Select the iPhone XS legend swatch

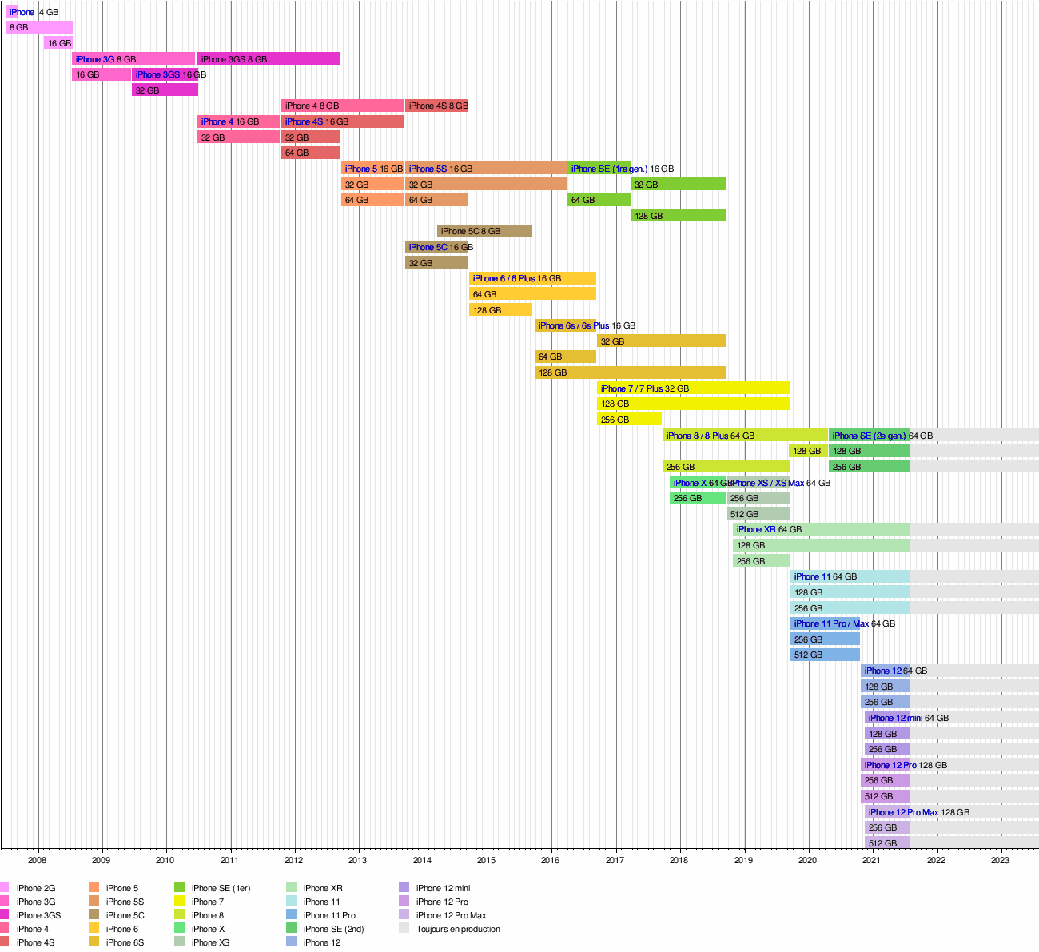tap(180, 942)
